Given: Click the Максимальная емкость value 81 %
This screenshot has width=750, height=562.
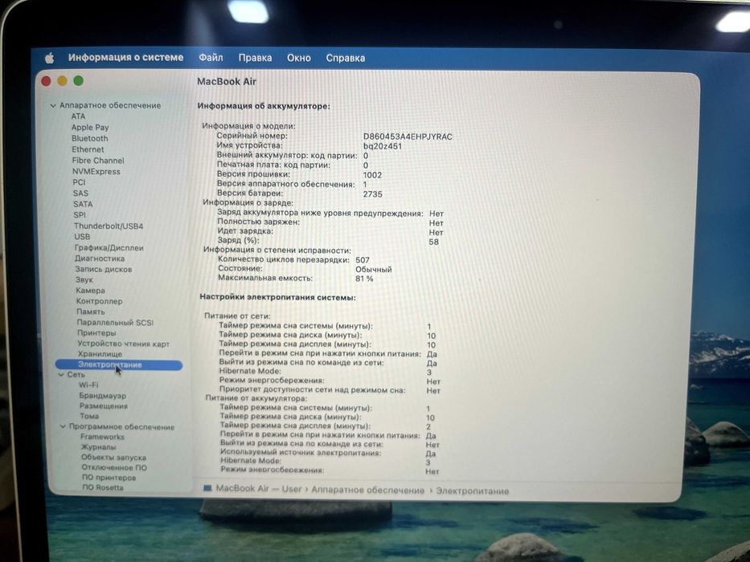Looking at the screenshot, I should [364, 279].
